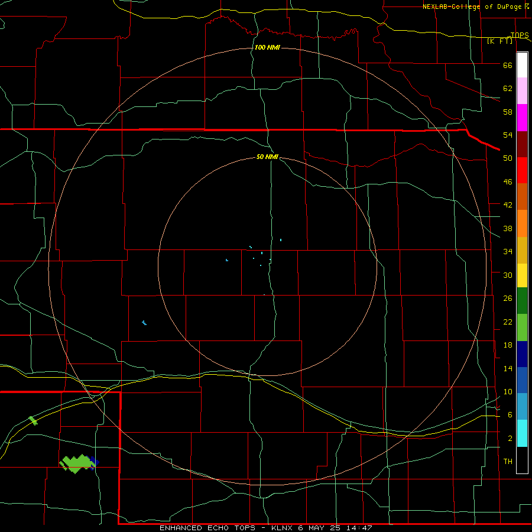Click the '26' legend value
Viewport: 532px width, 532px height.
click(x=508, y=299)
